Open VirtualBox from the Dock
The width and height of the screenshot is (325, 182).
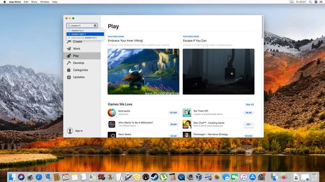[x=199, y=177]
